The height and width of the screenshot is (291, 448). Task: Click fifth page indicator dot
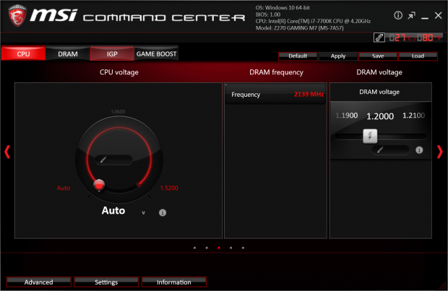click(x=243, y=248)
